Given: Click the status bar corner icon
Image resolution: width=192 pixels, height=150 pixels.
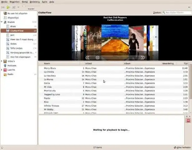Looking at the screenshot, I should 2,148.
